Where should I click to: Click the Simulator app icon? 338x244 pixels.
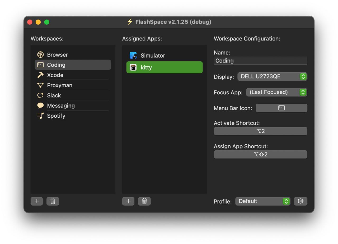click(x=133, y=56)
